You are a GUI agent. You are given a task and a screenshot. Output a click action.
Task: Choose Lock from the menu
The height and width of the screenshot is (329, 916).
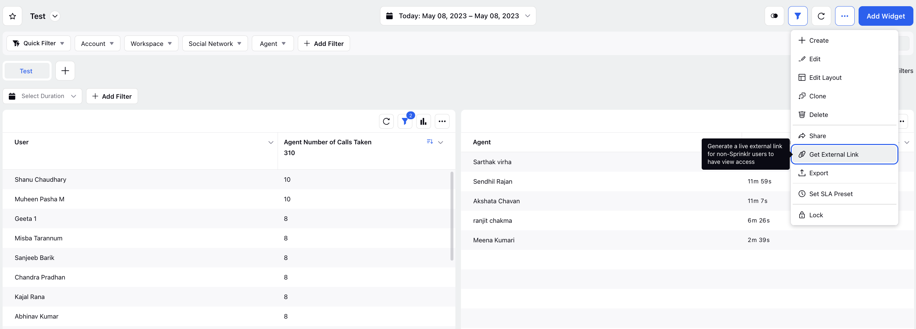pos(844,215)
